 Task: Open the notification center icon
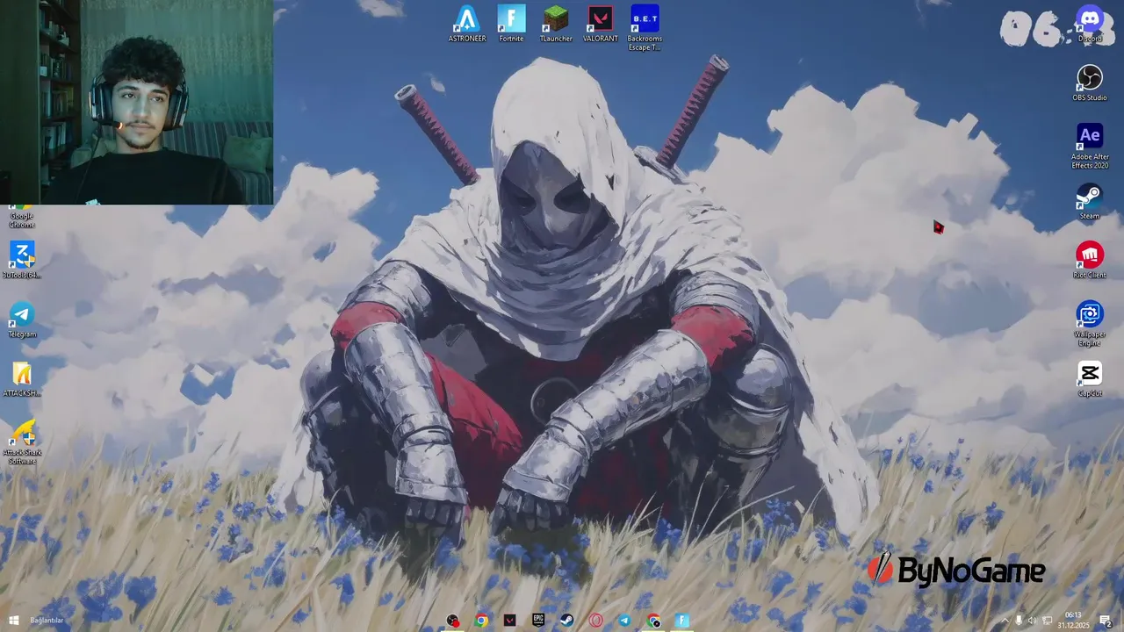[1106, 621]
